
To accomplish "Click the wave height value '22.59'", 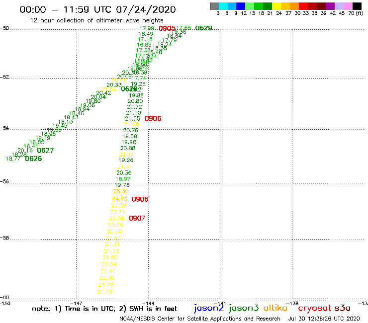I will [118, 205].
